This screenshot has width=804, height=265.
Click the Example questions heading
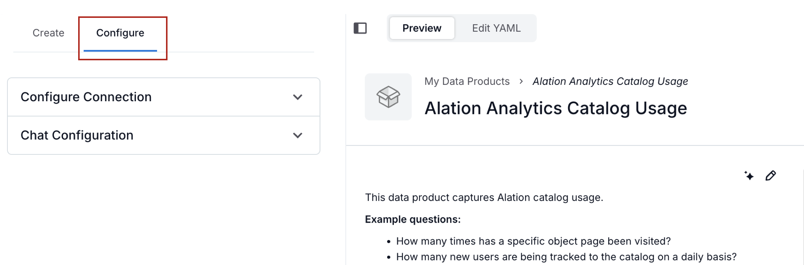(x=412, y=220)
